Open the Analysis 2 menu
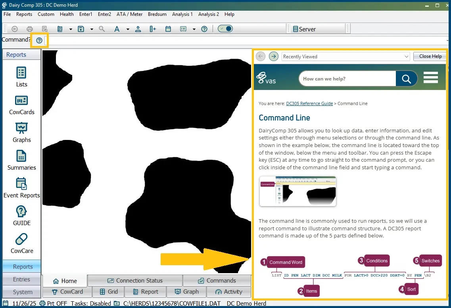 click(209, 14)
